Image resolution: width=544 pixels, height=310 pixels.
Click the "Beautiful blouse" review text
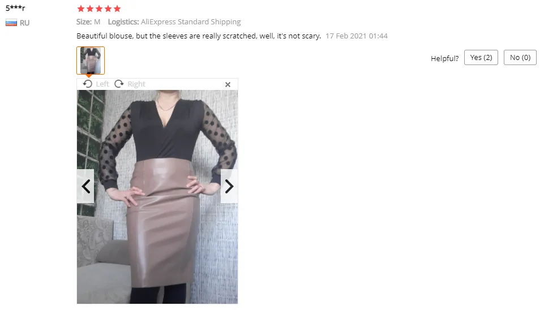[199, 36]
